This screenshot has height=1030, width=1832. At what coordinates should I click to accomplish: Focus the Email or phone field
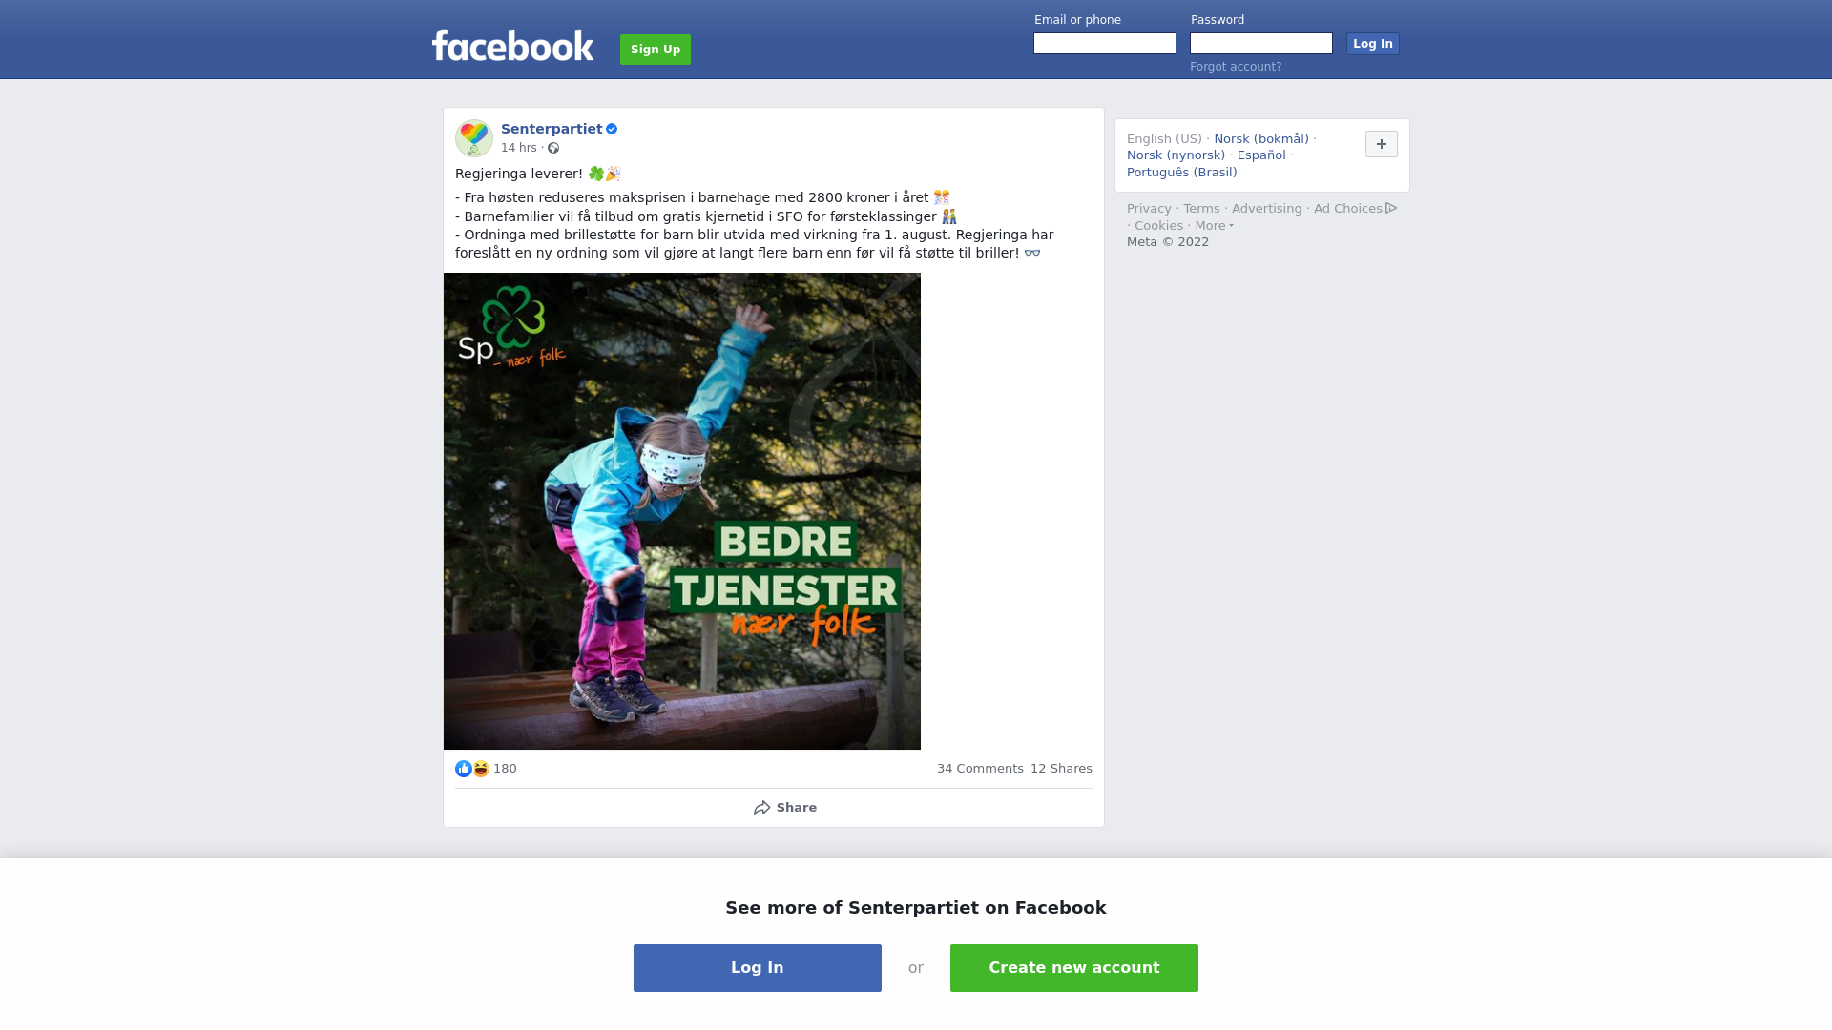[1105, 44]
